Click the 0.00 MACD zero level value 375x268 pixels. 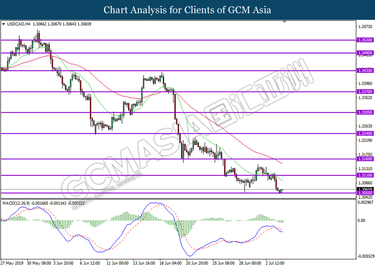point(361,220)
